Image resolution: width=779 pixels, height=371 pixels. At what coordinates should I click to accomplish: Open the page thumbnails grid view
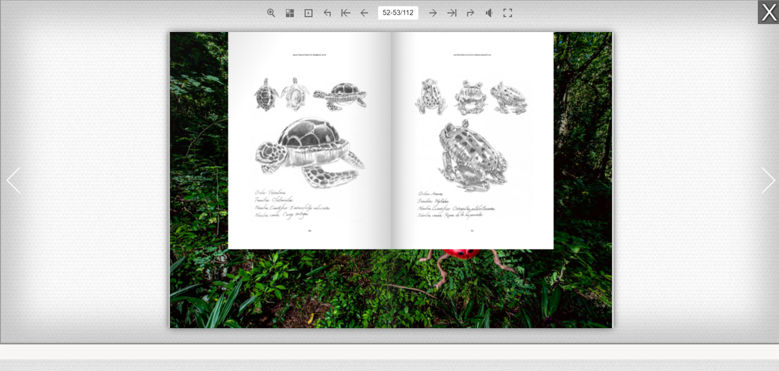[x=290, y=13]
